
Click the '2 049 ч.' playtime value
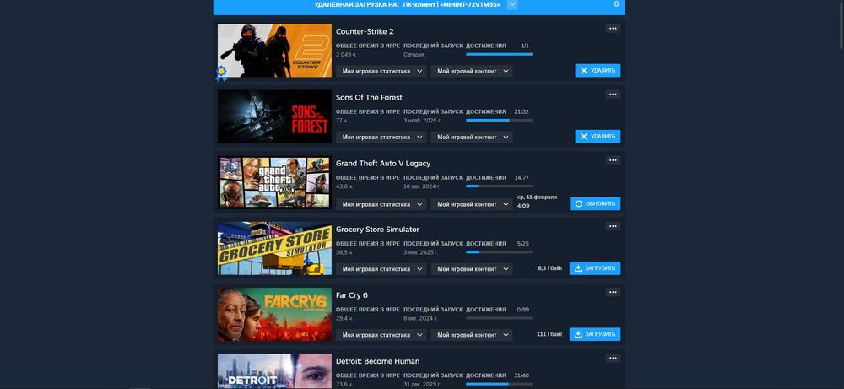(345, 55)
